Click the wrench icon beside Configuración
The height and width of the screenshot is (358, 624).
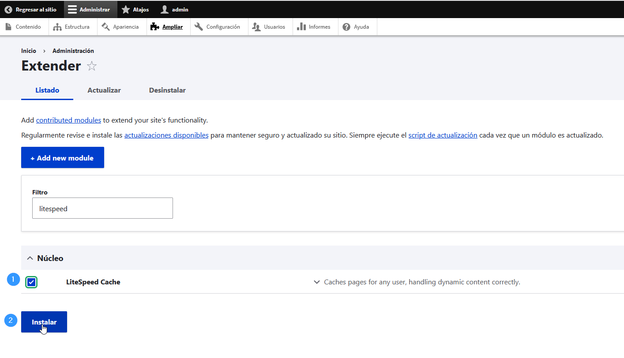[199, 27]
